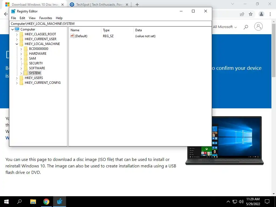Open the Chrome profile avatar

(261, 14)
